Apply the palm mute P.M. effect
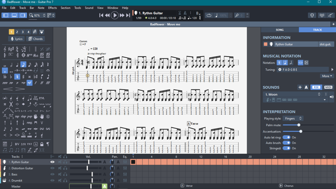 tap(42, 98)
